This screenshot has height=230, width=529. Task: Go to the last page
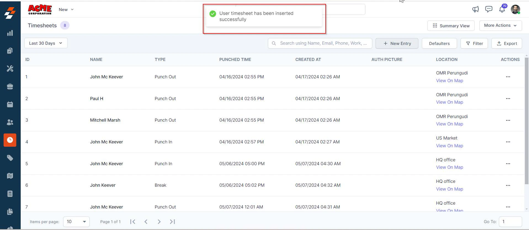coord(172,222)
